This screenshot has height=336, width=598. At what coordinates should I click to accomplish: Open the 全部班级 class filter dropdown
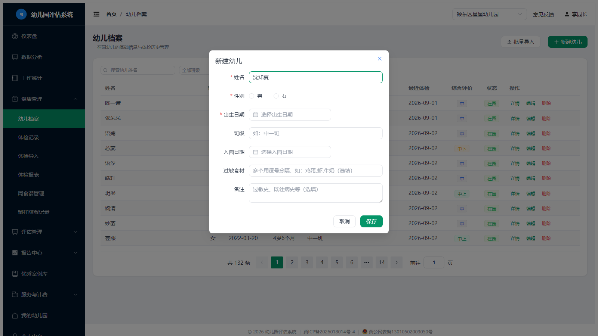pos(194,70)
